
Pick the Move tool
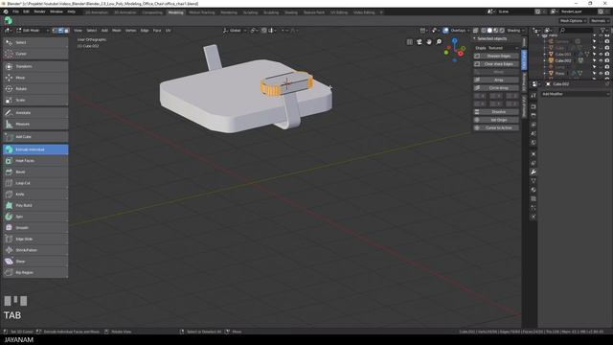pos(35,78)
